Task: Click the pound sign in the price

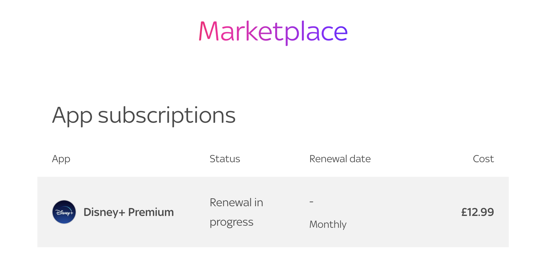Action: click(464, 212)
